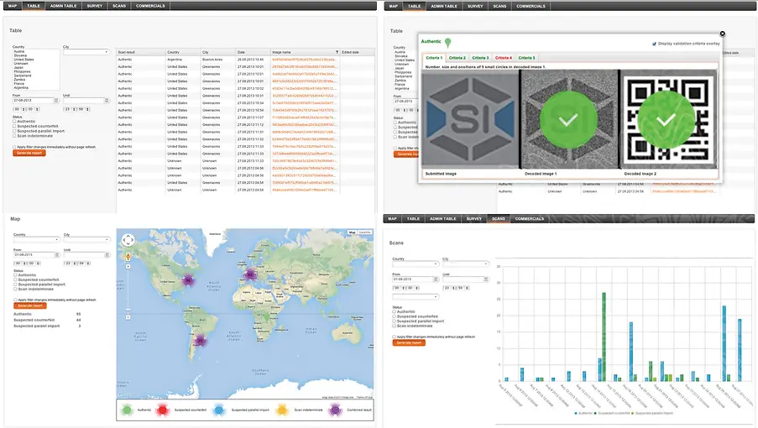Screen dimensions: 758x428
Task: Open Country dropdown in the Scans panel
Action: [416, 264]
